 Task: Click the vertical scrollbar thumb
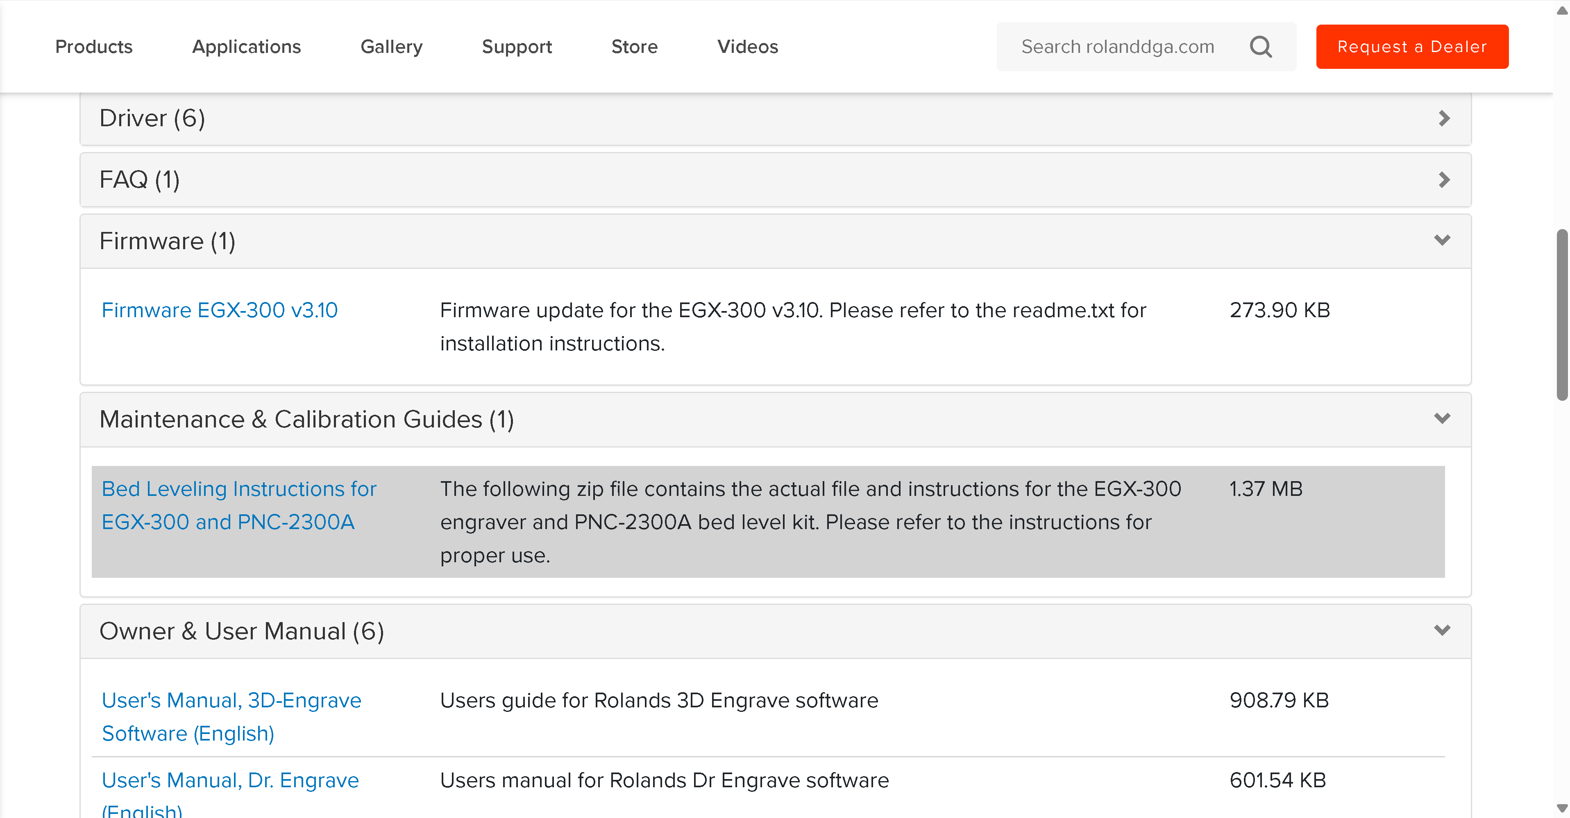coord(1562,314)
